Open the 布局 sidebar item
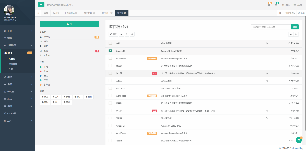 pyautogui.click(x=18, y=38)
